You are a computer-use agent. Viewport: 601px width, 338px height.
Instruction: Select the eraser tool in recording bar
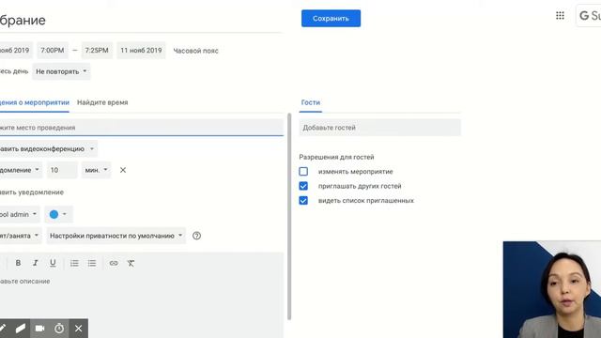(21, 329)
